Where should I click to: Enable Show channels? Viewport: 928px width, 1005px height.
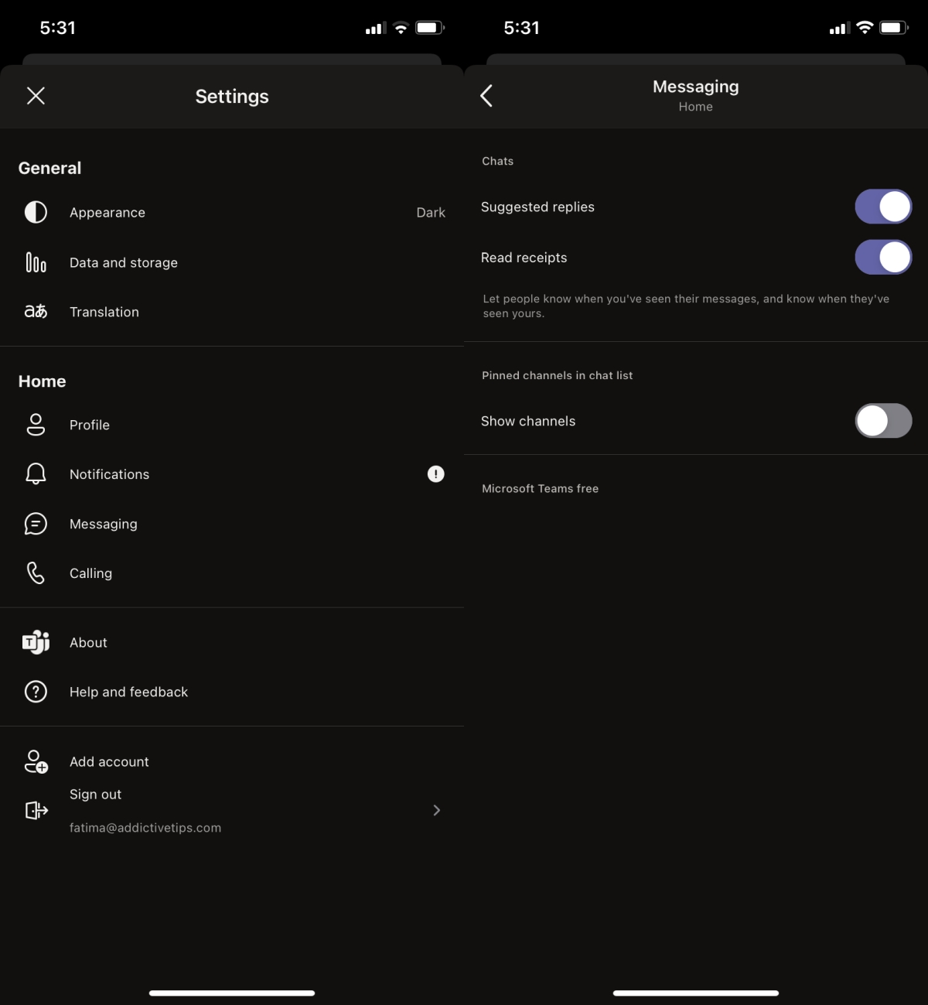(x=883, y=421)
